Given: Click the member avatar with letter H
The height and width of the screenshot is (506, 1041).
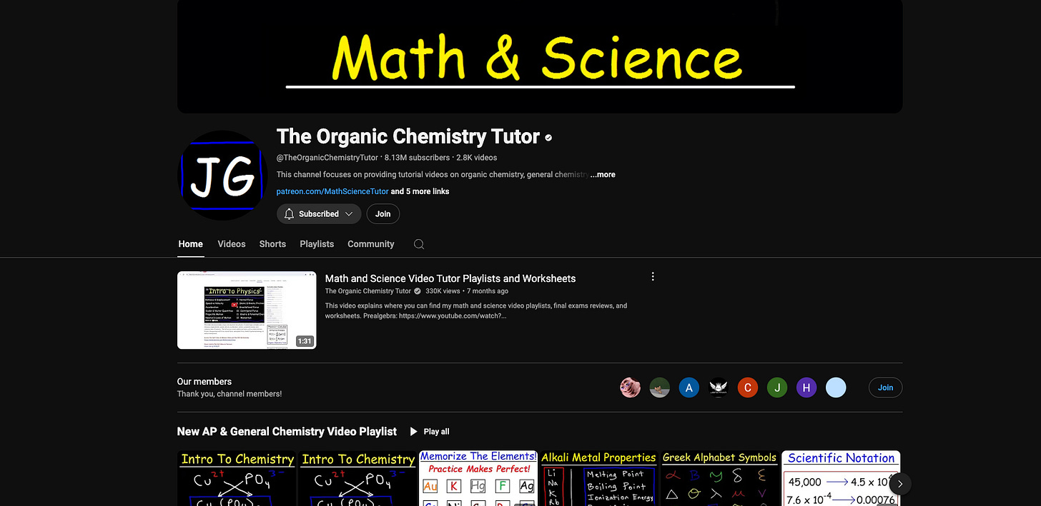Looking at the screenshot, I should pyautogui.click(x=806, y=388).
